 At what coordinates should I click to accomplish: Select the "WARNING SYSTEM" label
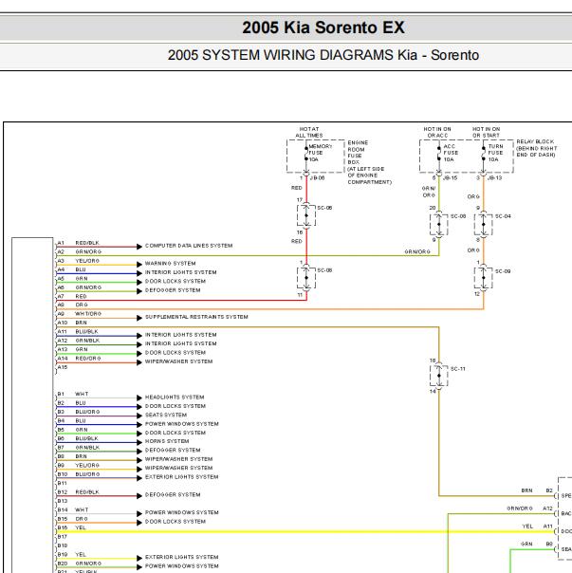click(171, 263)
